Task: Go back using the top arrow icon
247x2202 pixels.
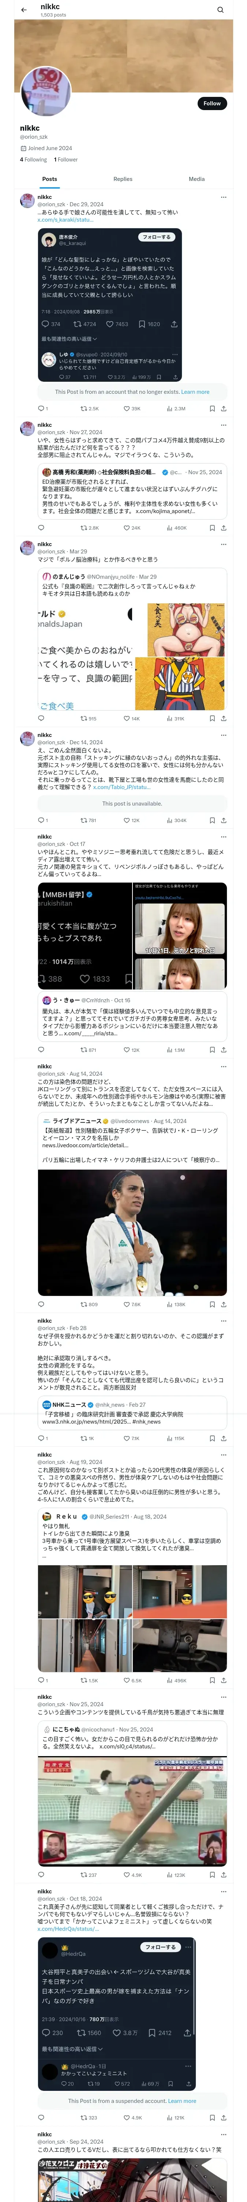Action: 24,10
